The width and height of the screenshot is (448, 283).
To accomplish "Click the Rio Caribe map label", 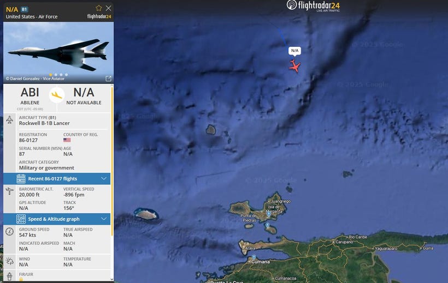I will (358, 237).
